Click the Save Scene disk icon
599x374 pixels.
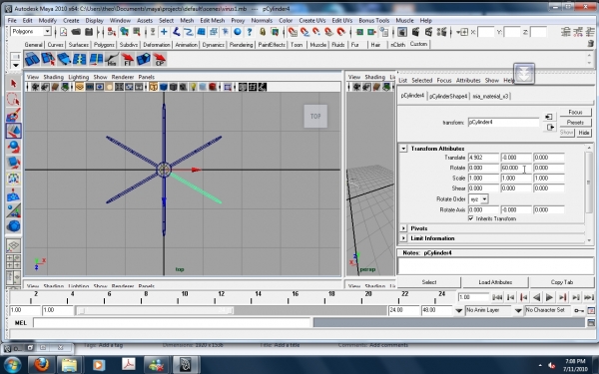(89, 32)
